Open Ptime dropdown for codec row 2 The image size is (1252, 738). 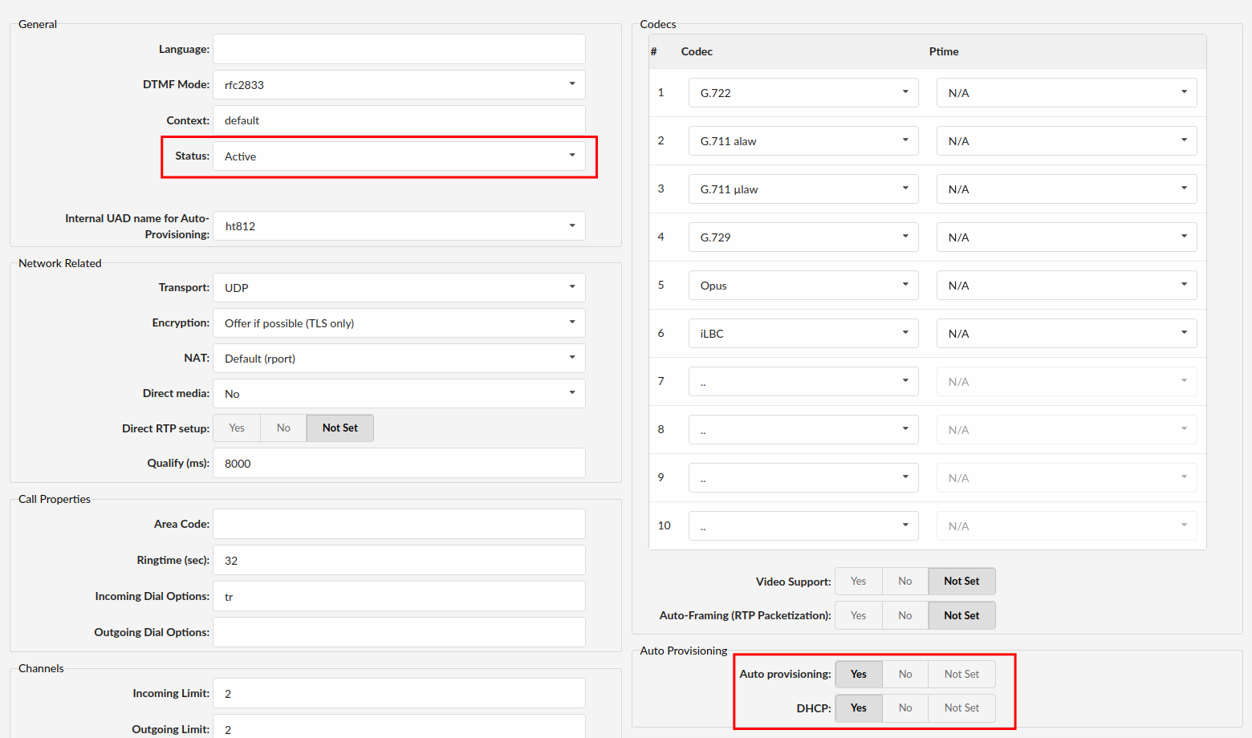1067,140
